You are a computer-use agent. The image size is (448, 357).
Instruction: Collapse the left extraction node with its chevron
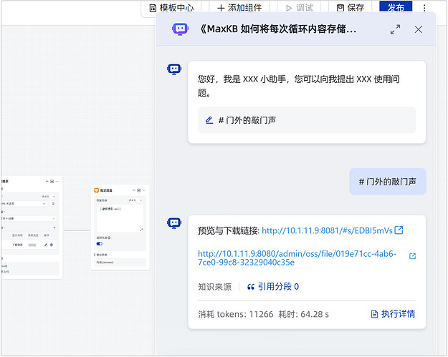pos(47,181)
